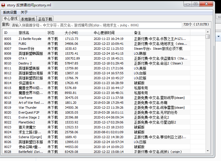Sort by the 中心更新时间 column header
Viewport: 221px width, 161px height.
pyautogui.click(x=112, y=33)
